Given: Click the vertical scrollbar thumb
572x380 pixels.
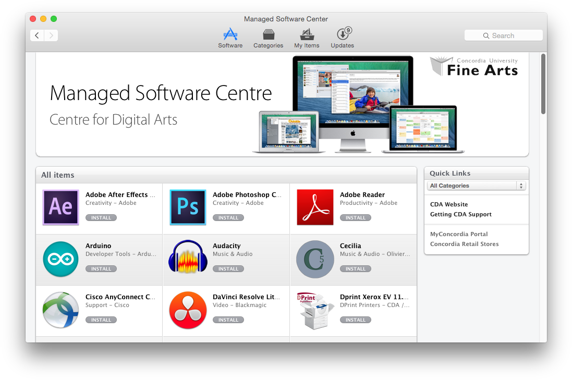Looking at the screenshot, I should point(543,83).
